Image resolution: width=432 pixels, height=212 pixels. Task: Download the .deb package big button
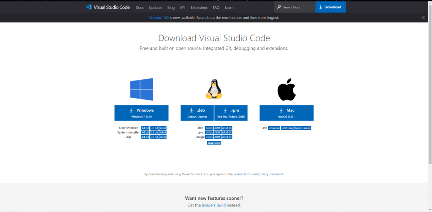tap(197, 113)
